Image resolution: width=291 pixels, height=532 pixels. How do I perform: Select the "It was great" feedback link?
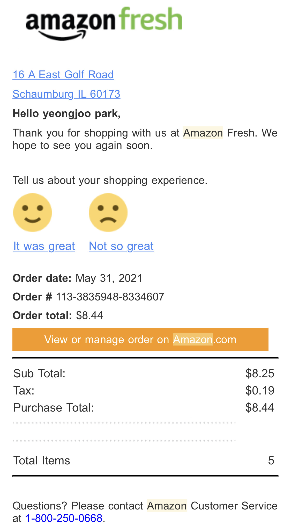(x=44, y=246)
